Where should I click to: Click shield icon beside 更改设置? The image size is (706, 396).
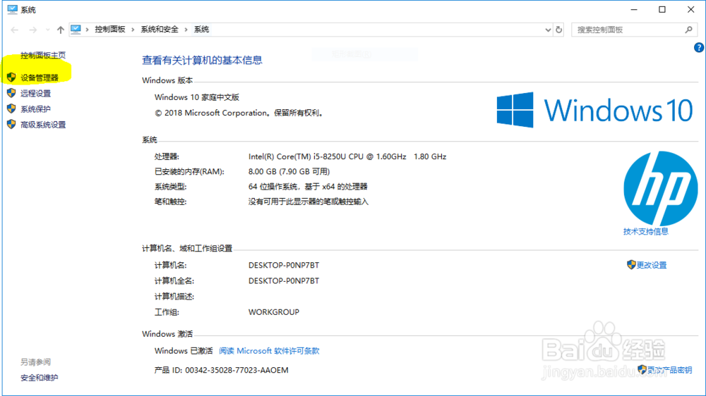630,265
